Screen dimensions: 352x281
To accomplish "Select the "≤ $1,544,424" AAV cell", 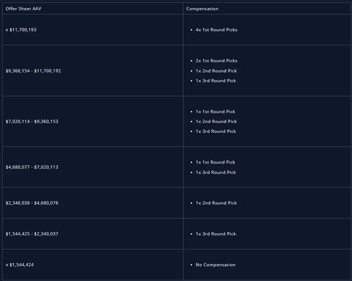I will (20, 265).
